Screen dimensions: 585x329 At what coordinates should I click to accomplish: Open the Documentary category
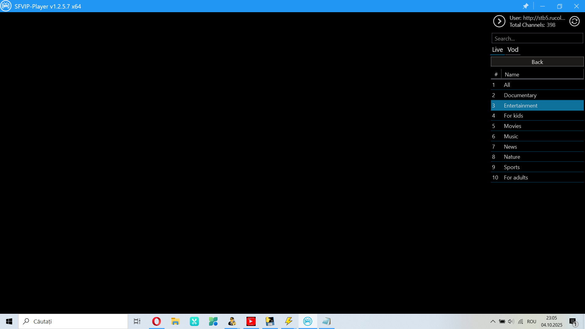520,95
